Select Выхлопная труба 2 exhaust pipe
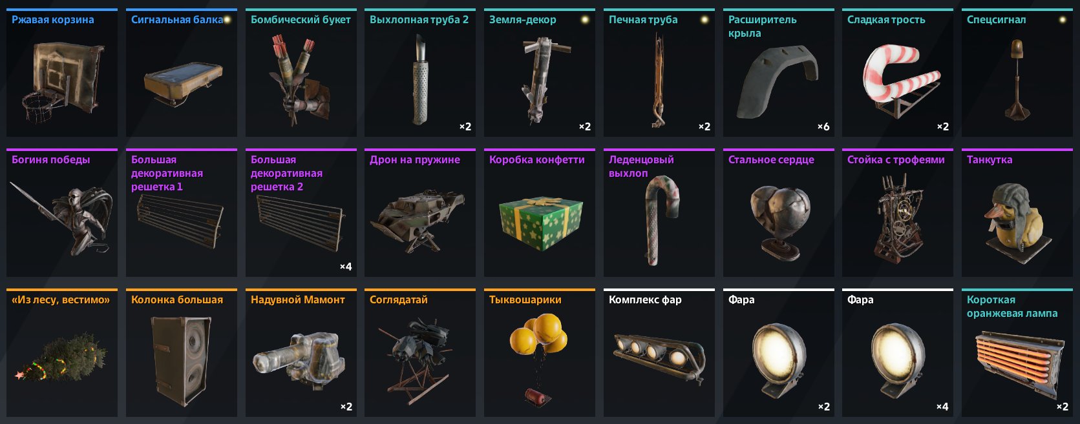Screen dimensions: 1080x424 tap(420, 72)
